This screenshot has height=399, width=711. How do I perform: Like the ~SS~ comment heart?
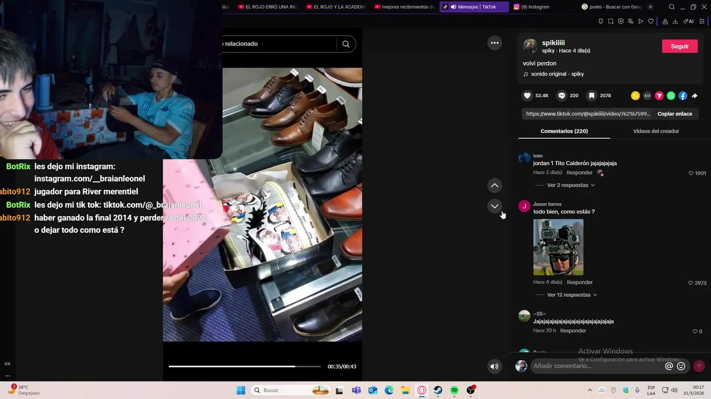click(695, 331)
